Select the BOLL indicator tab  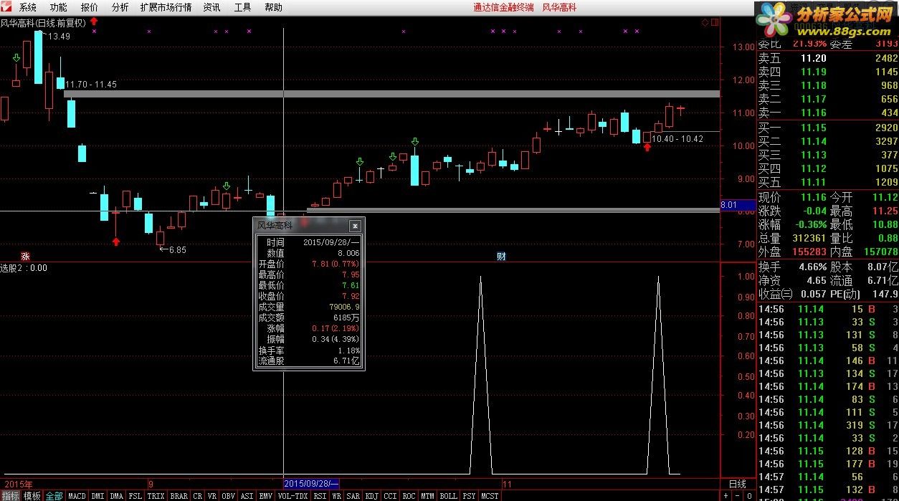(x=449, y=495)
